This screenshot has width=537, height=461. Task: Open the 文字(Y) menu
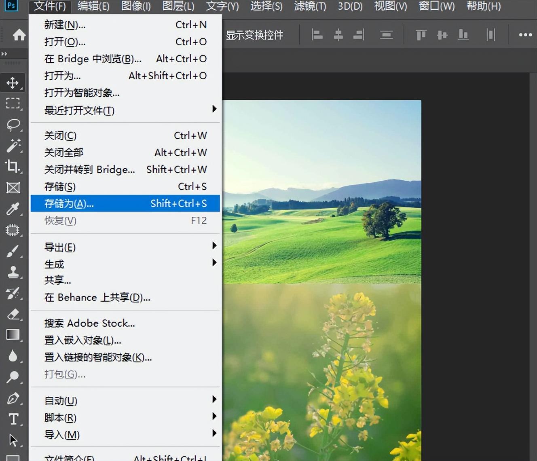(222, 6)
